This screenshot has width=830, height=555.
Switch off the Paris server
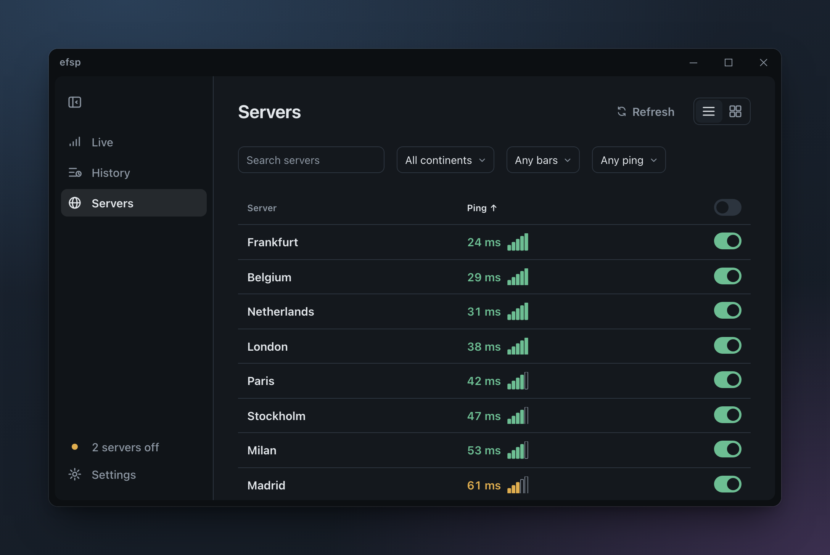[727, 380]
